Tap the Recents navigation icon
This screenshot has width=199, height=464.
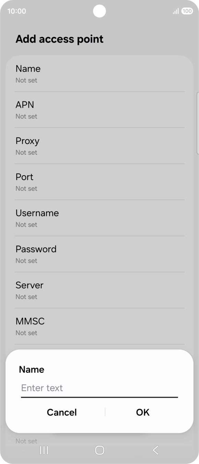pos(44,450)
